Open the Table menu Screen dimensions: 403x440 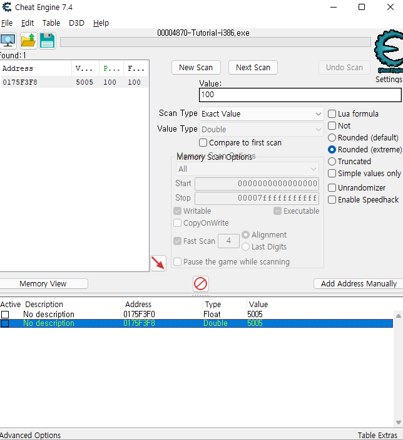click(51, 23)
